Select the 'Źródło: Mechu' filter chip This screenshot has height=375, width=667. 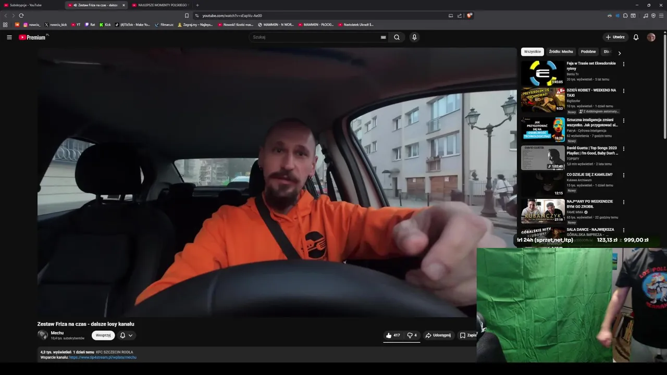(561, 52)
